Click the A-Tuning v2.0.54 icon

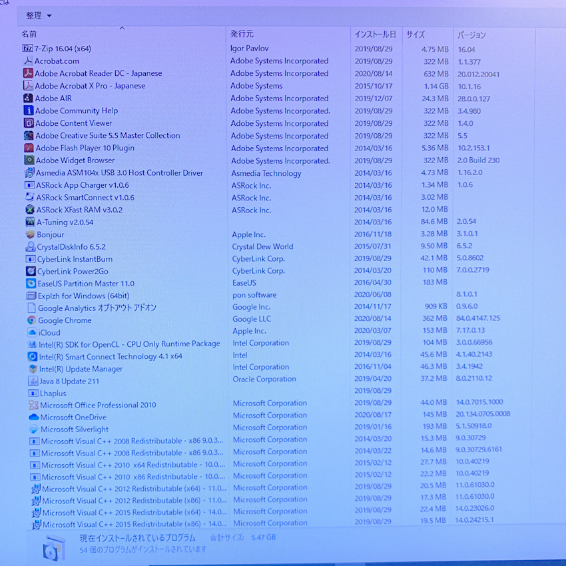31,222
